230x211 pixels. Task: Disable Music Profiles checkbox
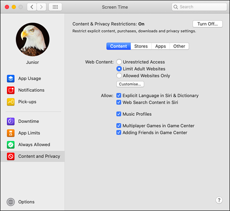119,114
